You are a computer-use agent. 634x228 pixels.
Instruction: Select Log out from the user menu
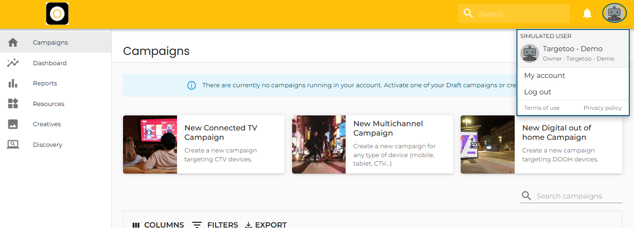tap(538, 92)
